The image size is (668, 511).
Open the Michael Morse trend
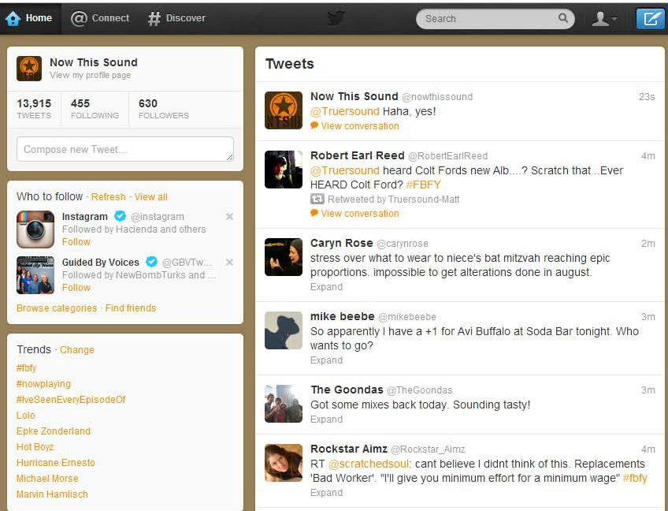47,479
